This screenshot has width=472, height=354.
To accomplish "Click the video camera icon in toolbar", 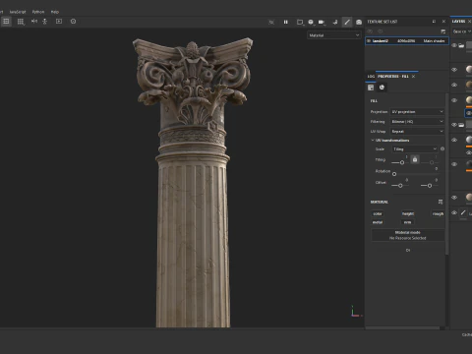I will coord(322,22).
